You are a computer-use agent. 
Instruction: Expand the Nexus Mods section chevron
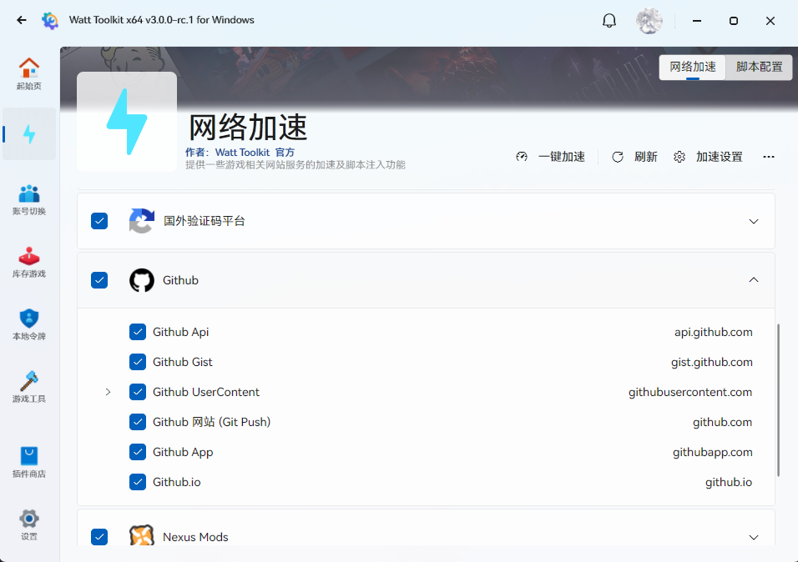(x=754, y=537)
